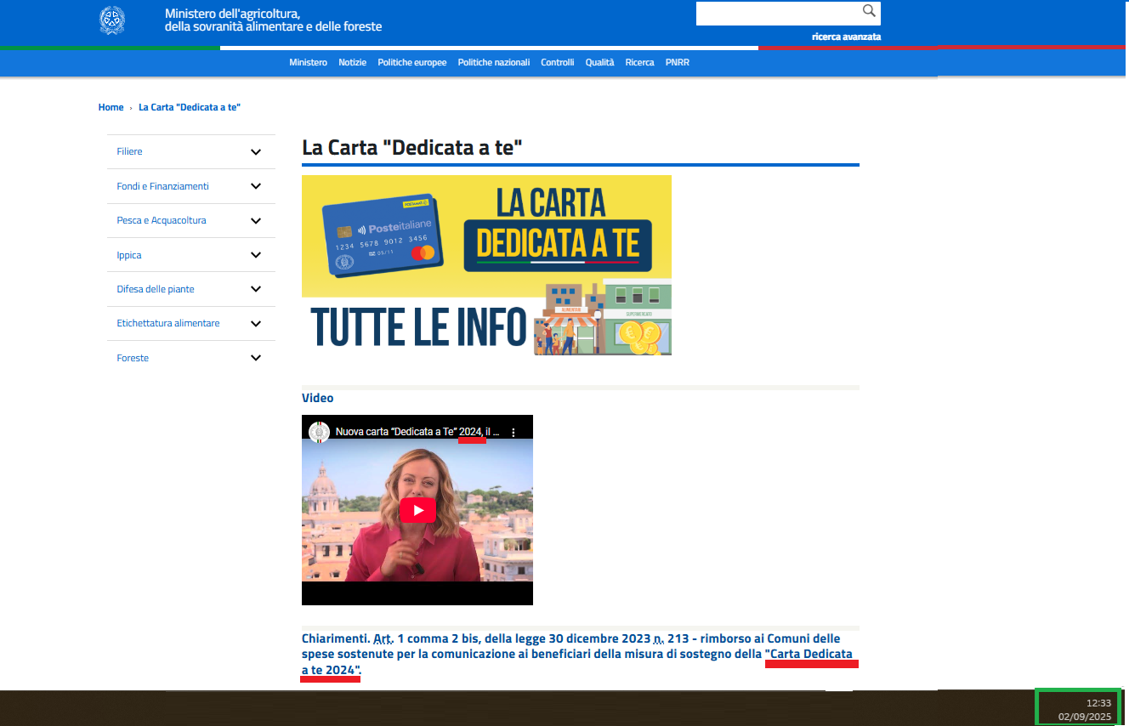The image size is (1129, 726).
Task: Click the Video section heading
Action: [318, 398]
